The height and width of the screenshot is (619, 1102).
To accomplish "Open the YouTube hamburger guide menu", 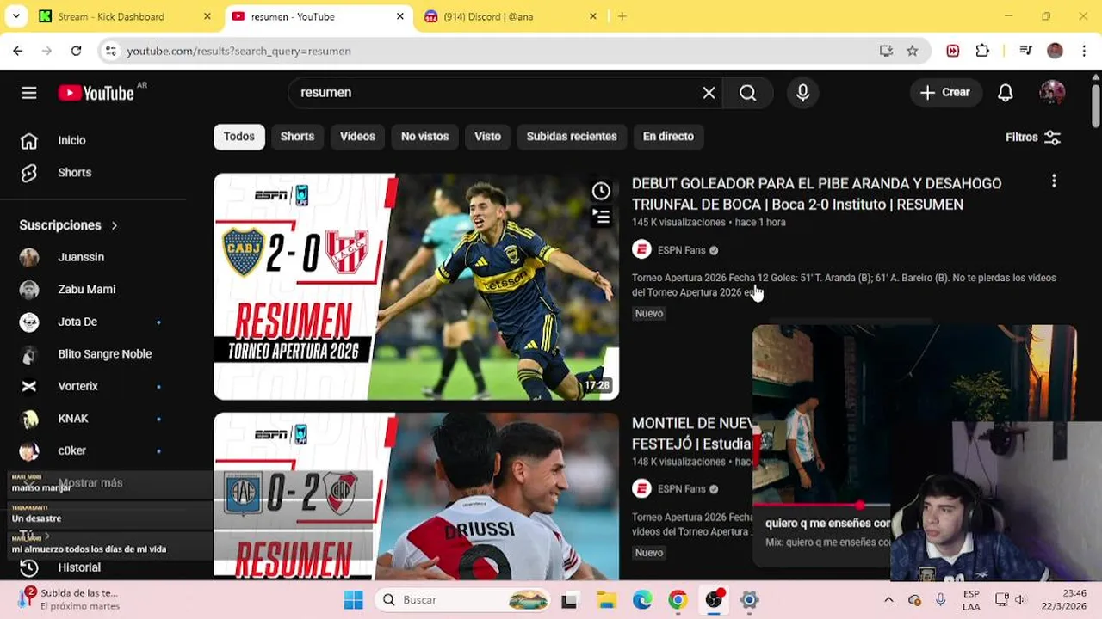I will point(29,93).
